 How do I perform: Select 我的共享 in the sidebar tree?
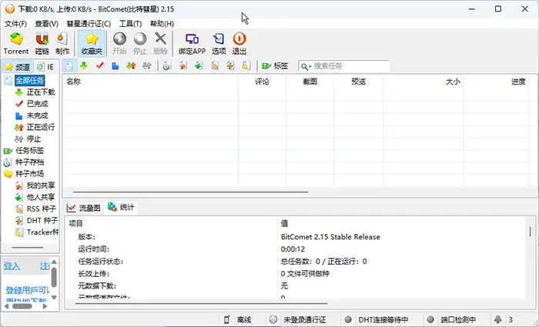click(x=41, y=185)
